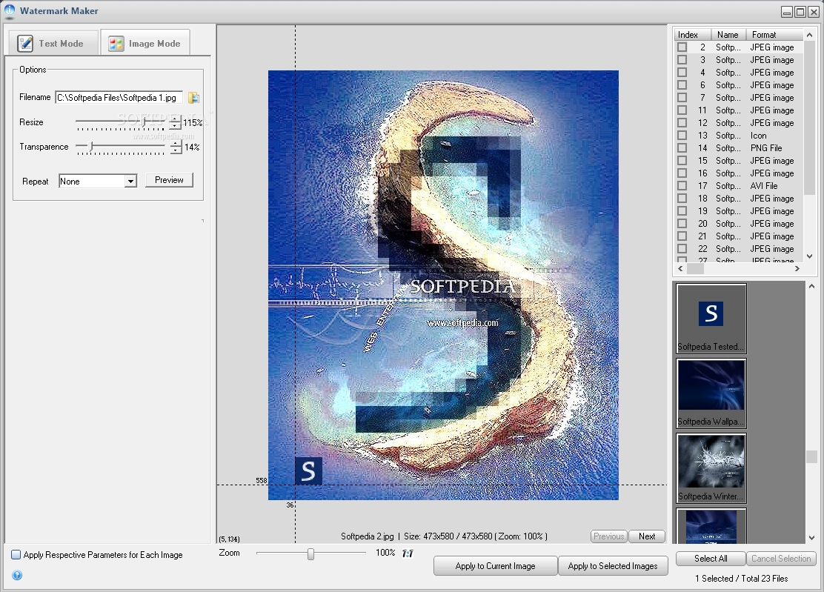Click Apply to Current Image
Viewport: 824px width, 592px height.
[x=495, y=566]
